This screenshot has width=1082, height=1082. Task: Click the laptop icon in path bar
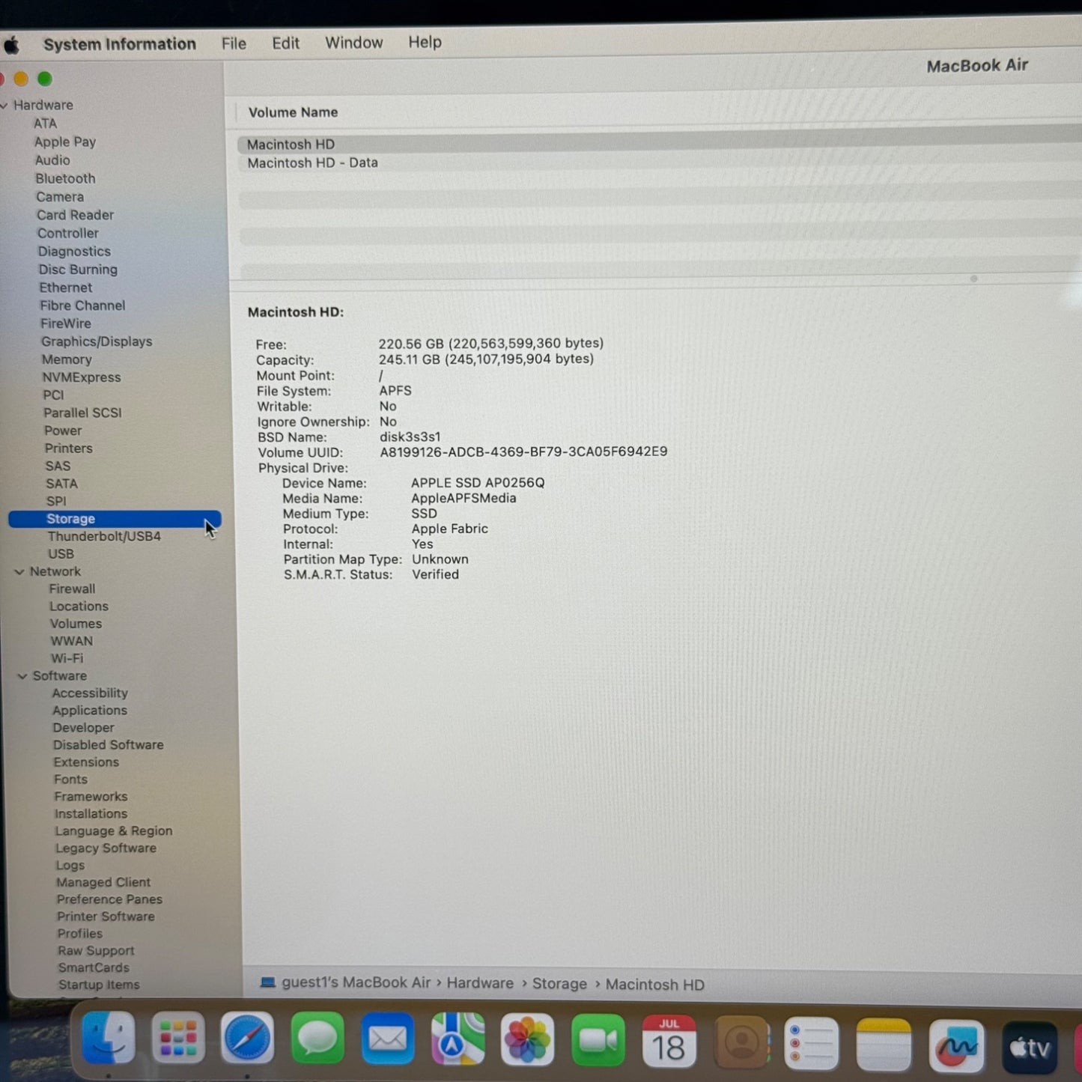point(267,982)
